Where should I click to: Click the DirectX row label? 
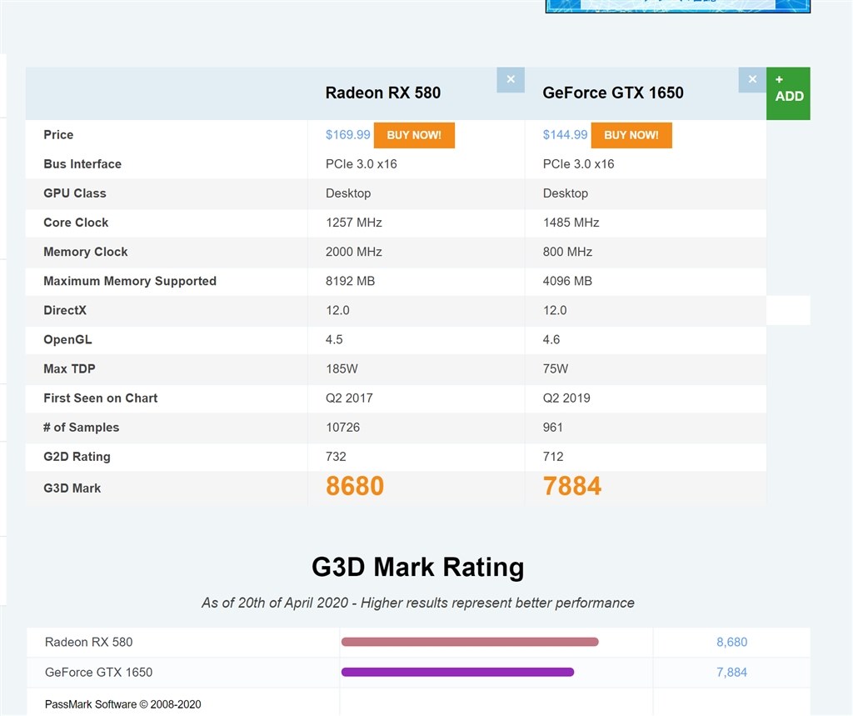(x=65, y=310)
